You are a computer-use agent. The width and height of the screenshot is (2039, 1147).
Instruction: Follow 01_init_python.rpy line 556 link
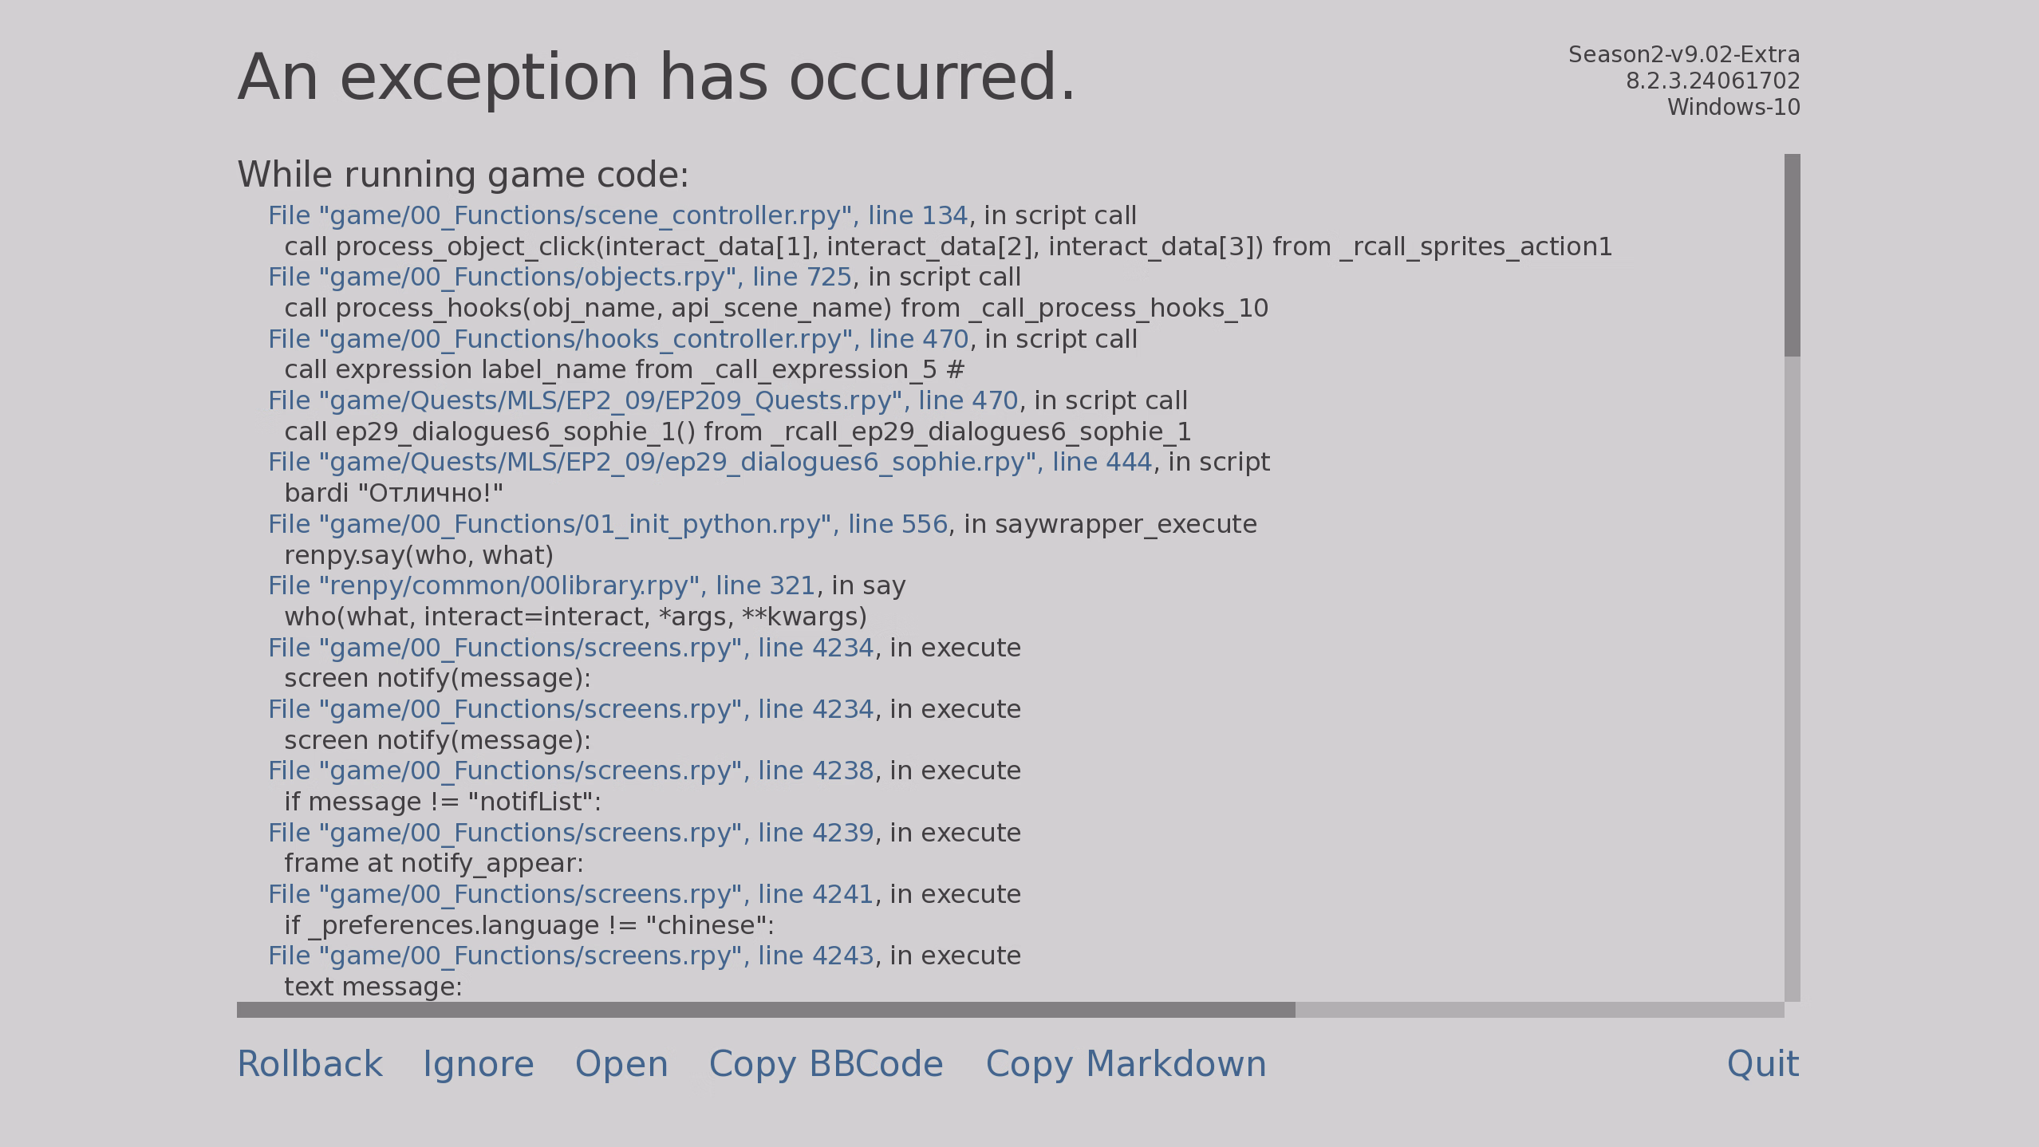click(607, 525)
